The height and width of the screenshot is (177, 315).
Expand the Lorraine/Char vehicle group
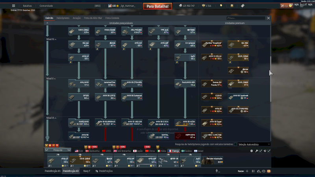coord(105,84)
